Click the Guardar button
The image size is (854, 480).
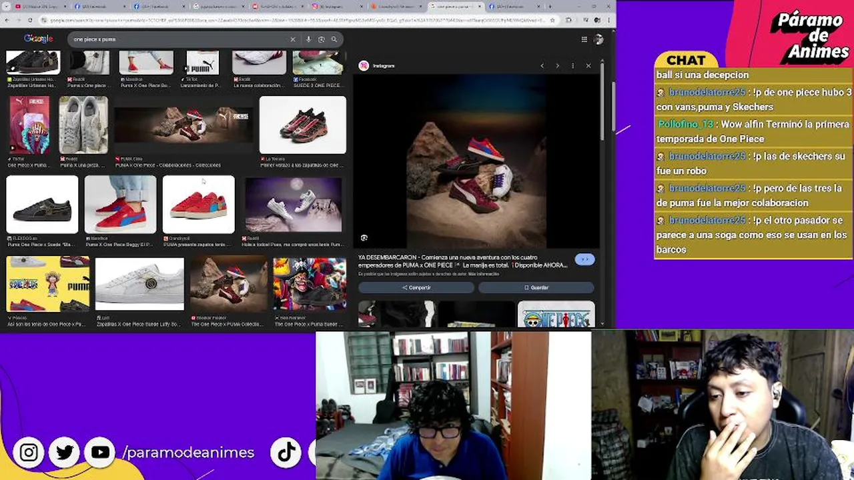point(536,287)
